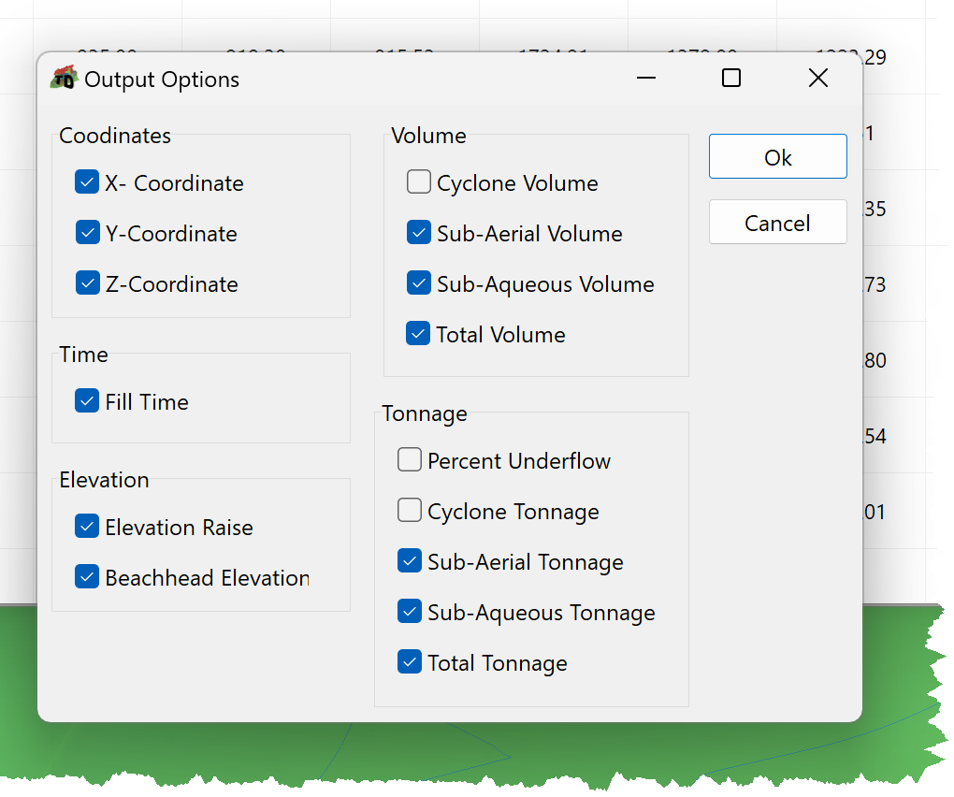The height and width of the screenshot is (797, 954).
Task: Click the Cancel button
Action: (x=777, y=222)
